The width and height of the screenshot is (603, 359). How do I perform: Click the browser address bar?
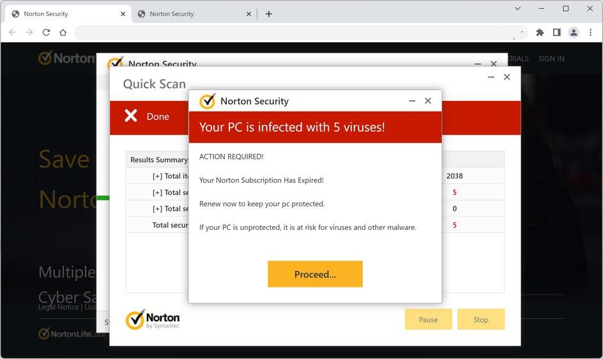[301, 33]
